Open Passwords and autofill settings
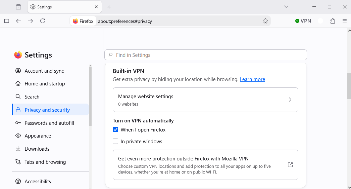Screen dimensions: 351x189 coord(50,123)
